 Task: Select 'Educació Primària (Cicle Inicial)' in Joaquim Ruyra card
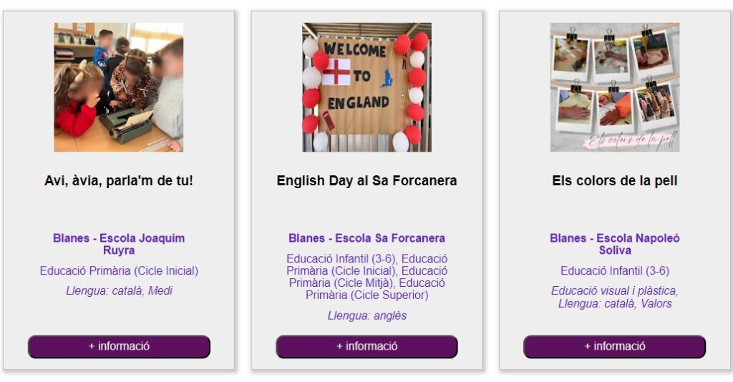(x=119, y=271)
